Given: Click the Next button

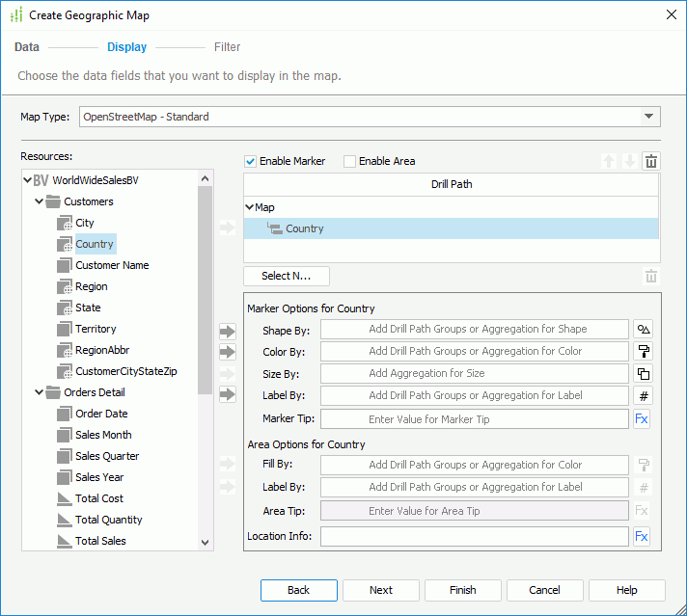Looking at the screenshot, I should point(381,590).
